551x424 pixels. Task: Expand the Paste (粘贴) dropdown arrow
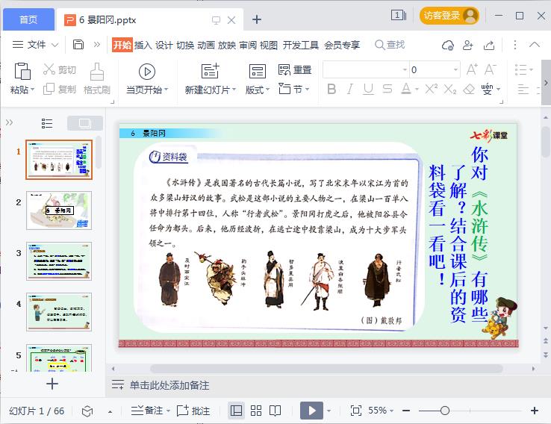pyautogui.click(x=32, y=90)
